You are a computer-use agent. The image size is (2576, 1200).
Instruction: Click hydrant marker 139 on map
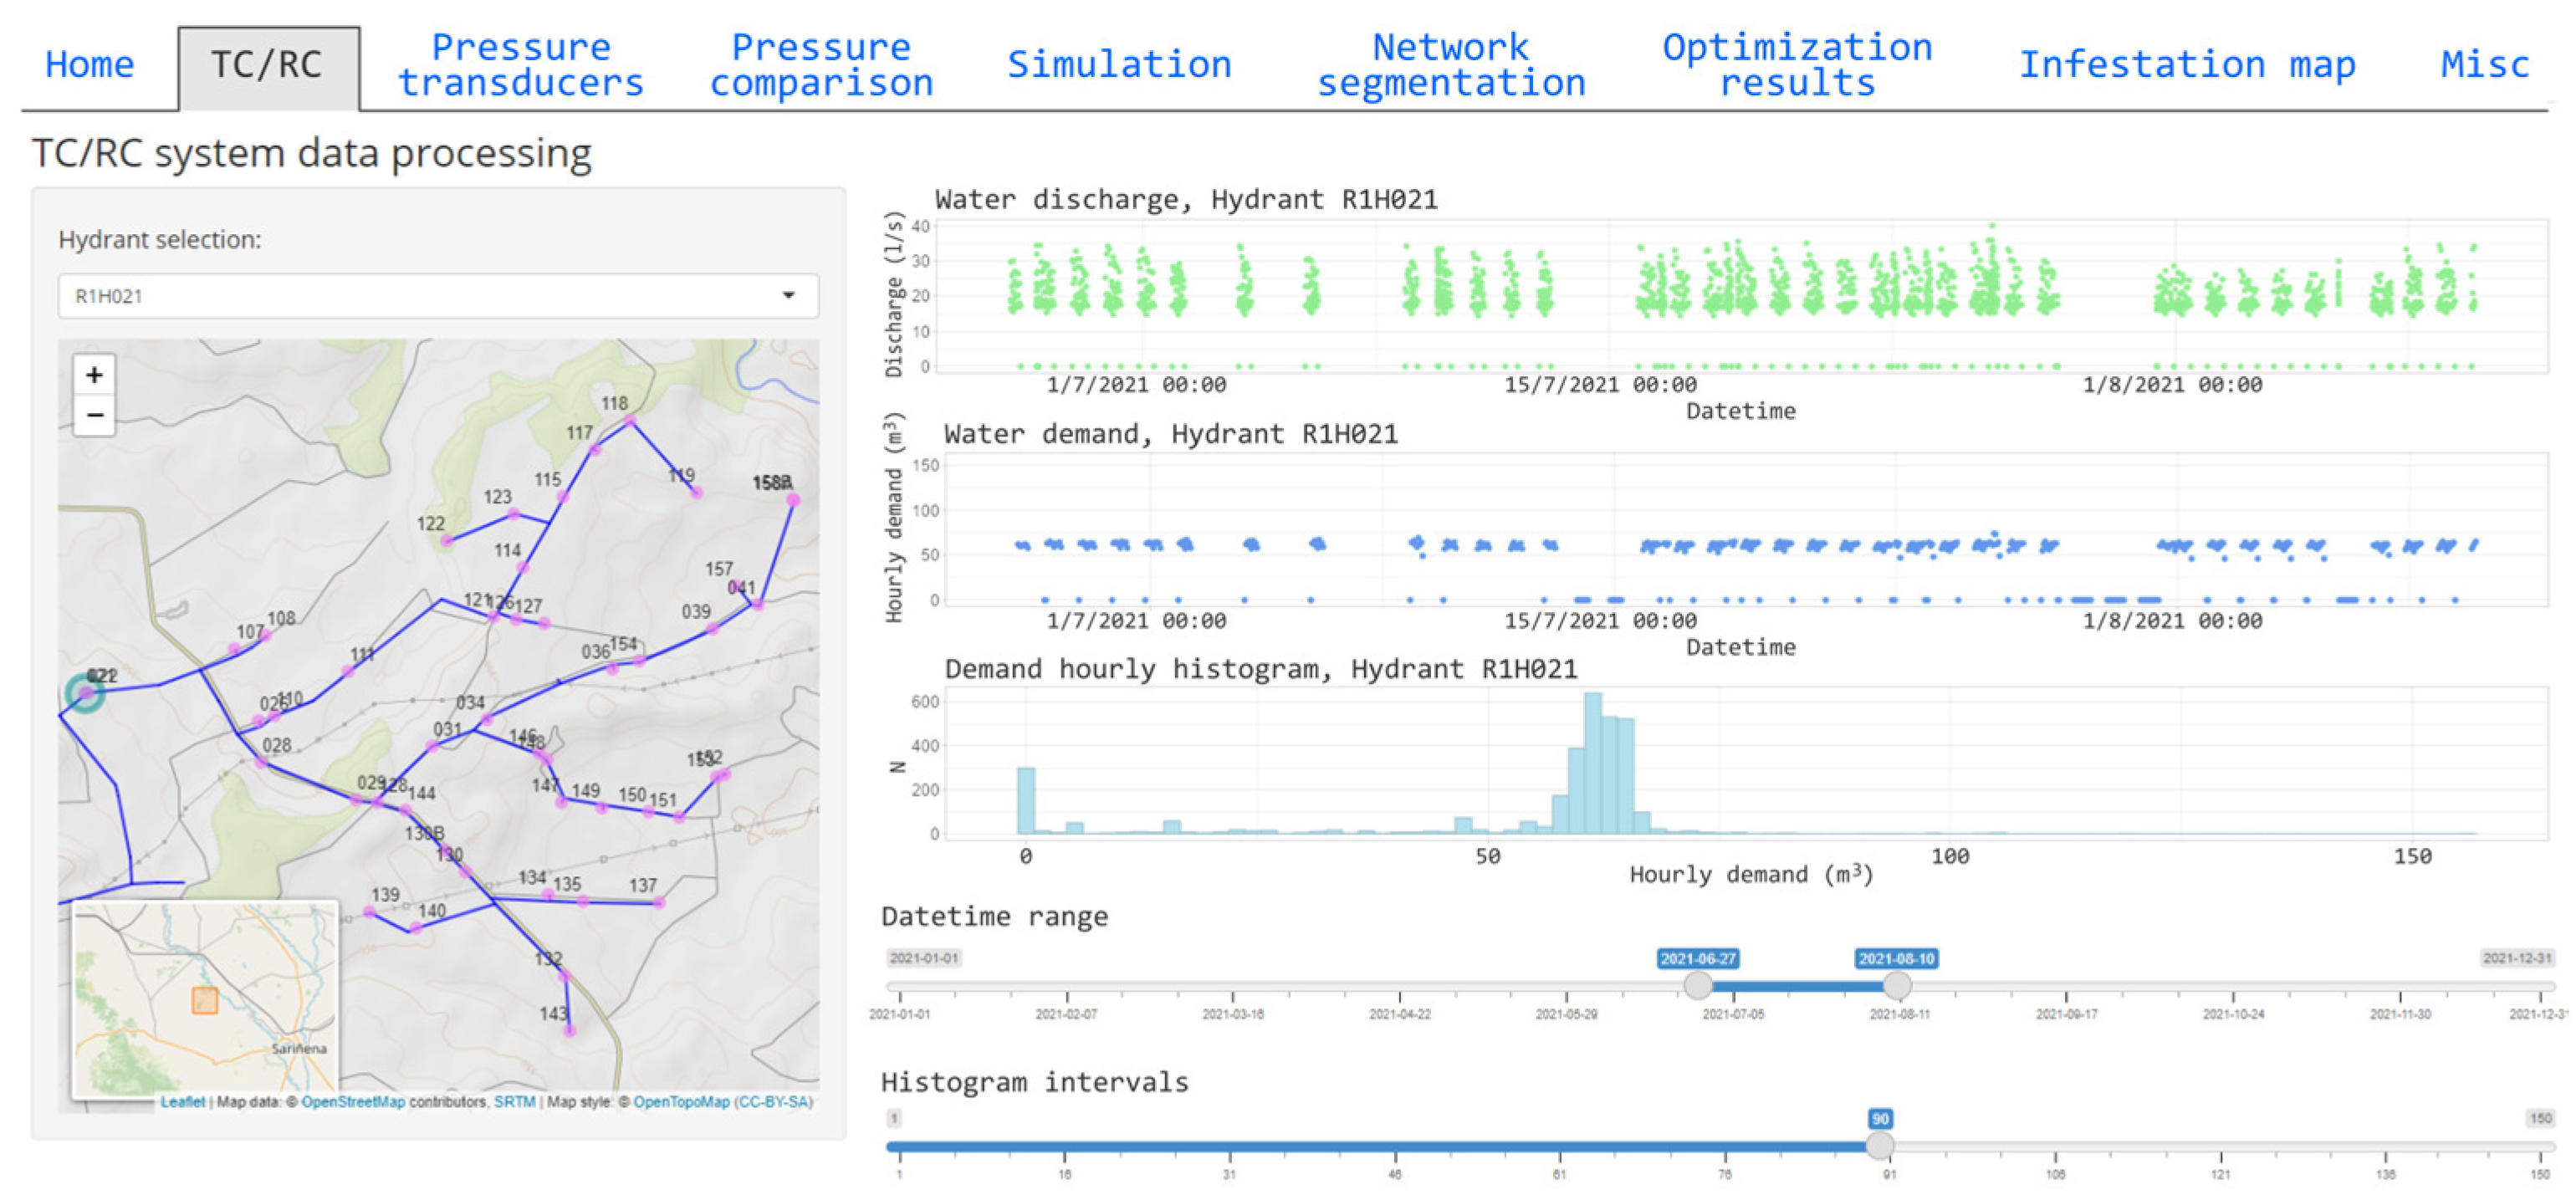click(370, 912)
